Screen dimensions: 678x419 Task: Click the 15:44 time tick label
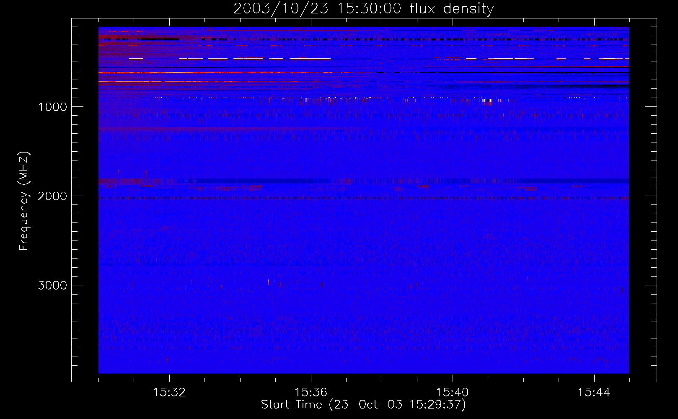tap(594, 393)
